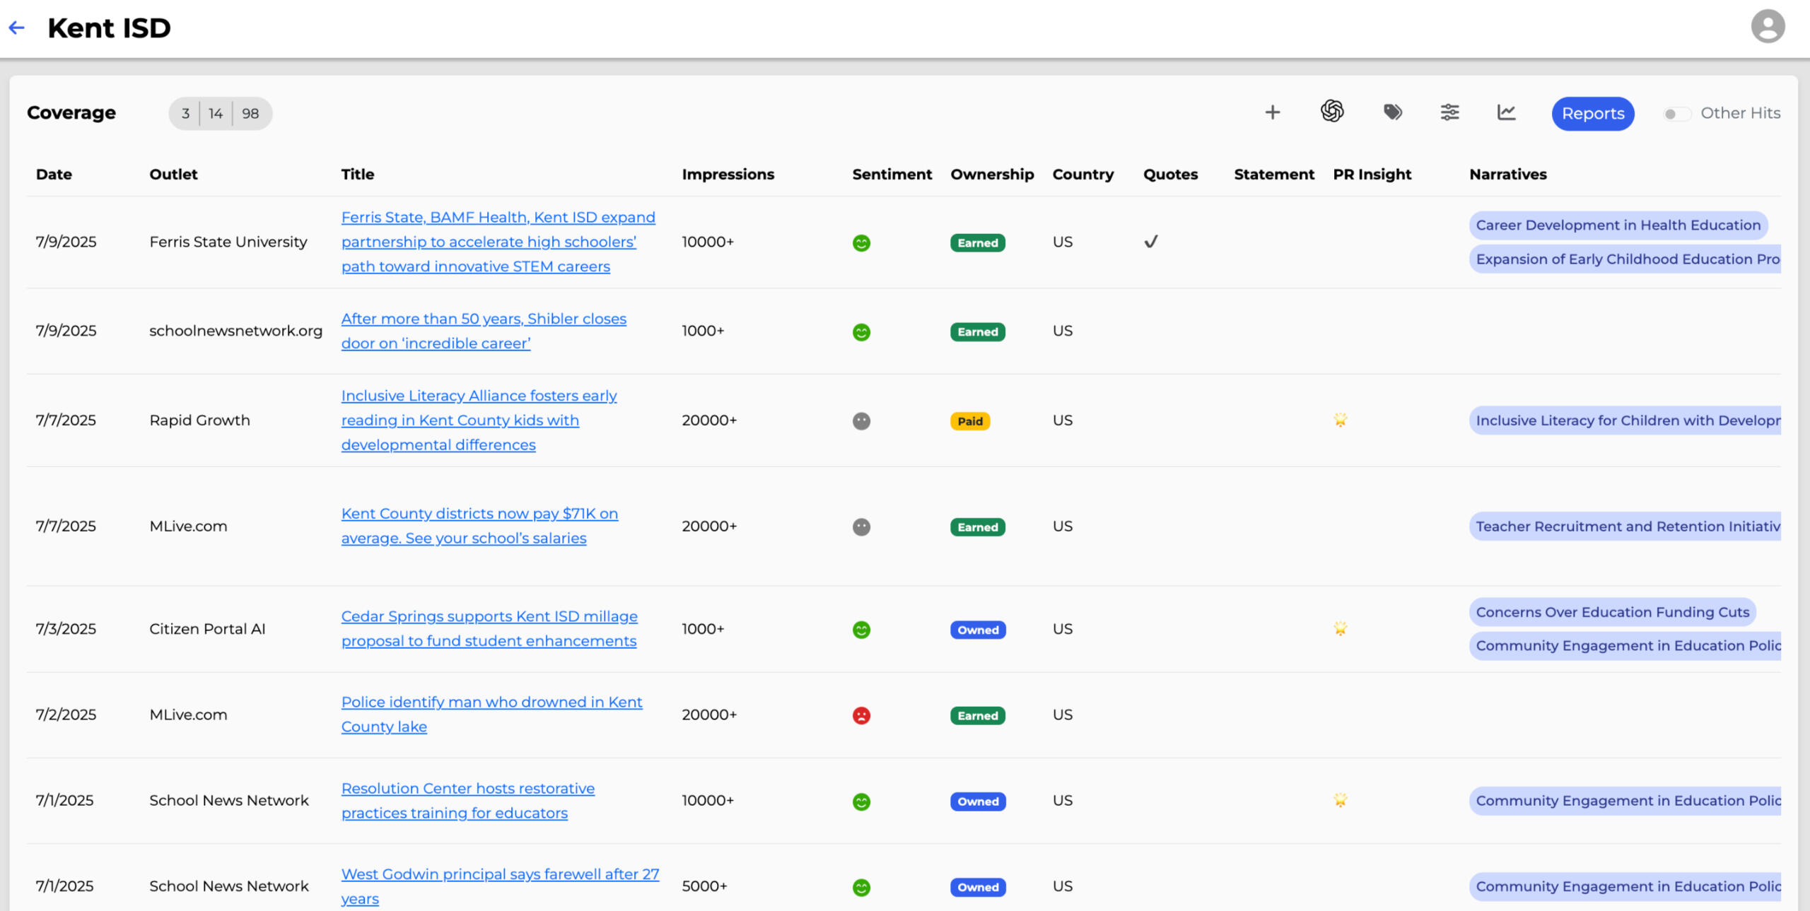The height and width of the screenshot is (911, 1810).
Task: Open the 'Police identify man who drowned' article link
Action: click(x=491, y=714)
